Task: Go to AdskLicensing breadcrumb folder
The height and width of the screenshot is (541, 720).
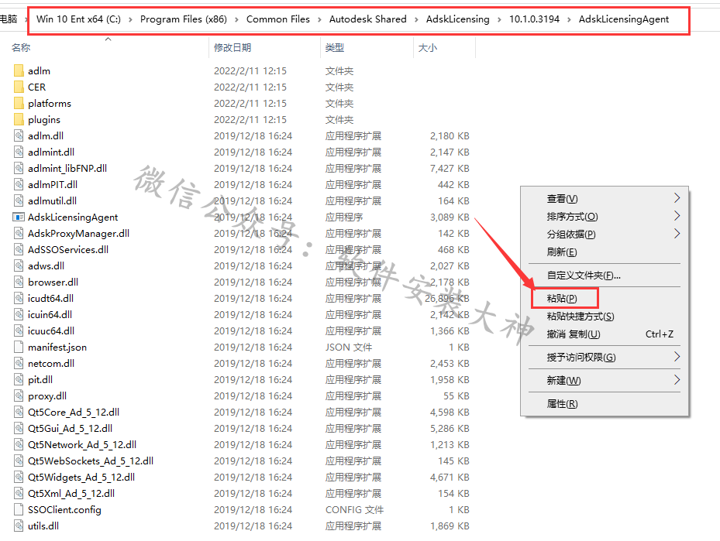Action: coord(458,19)
